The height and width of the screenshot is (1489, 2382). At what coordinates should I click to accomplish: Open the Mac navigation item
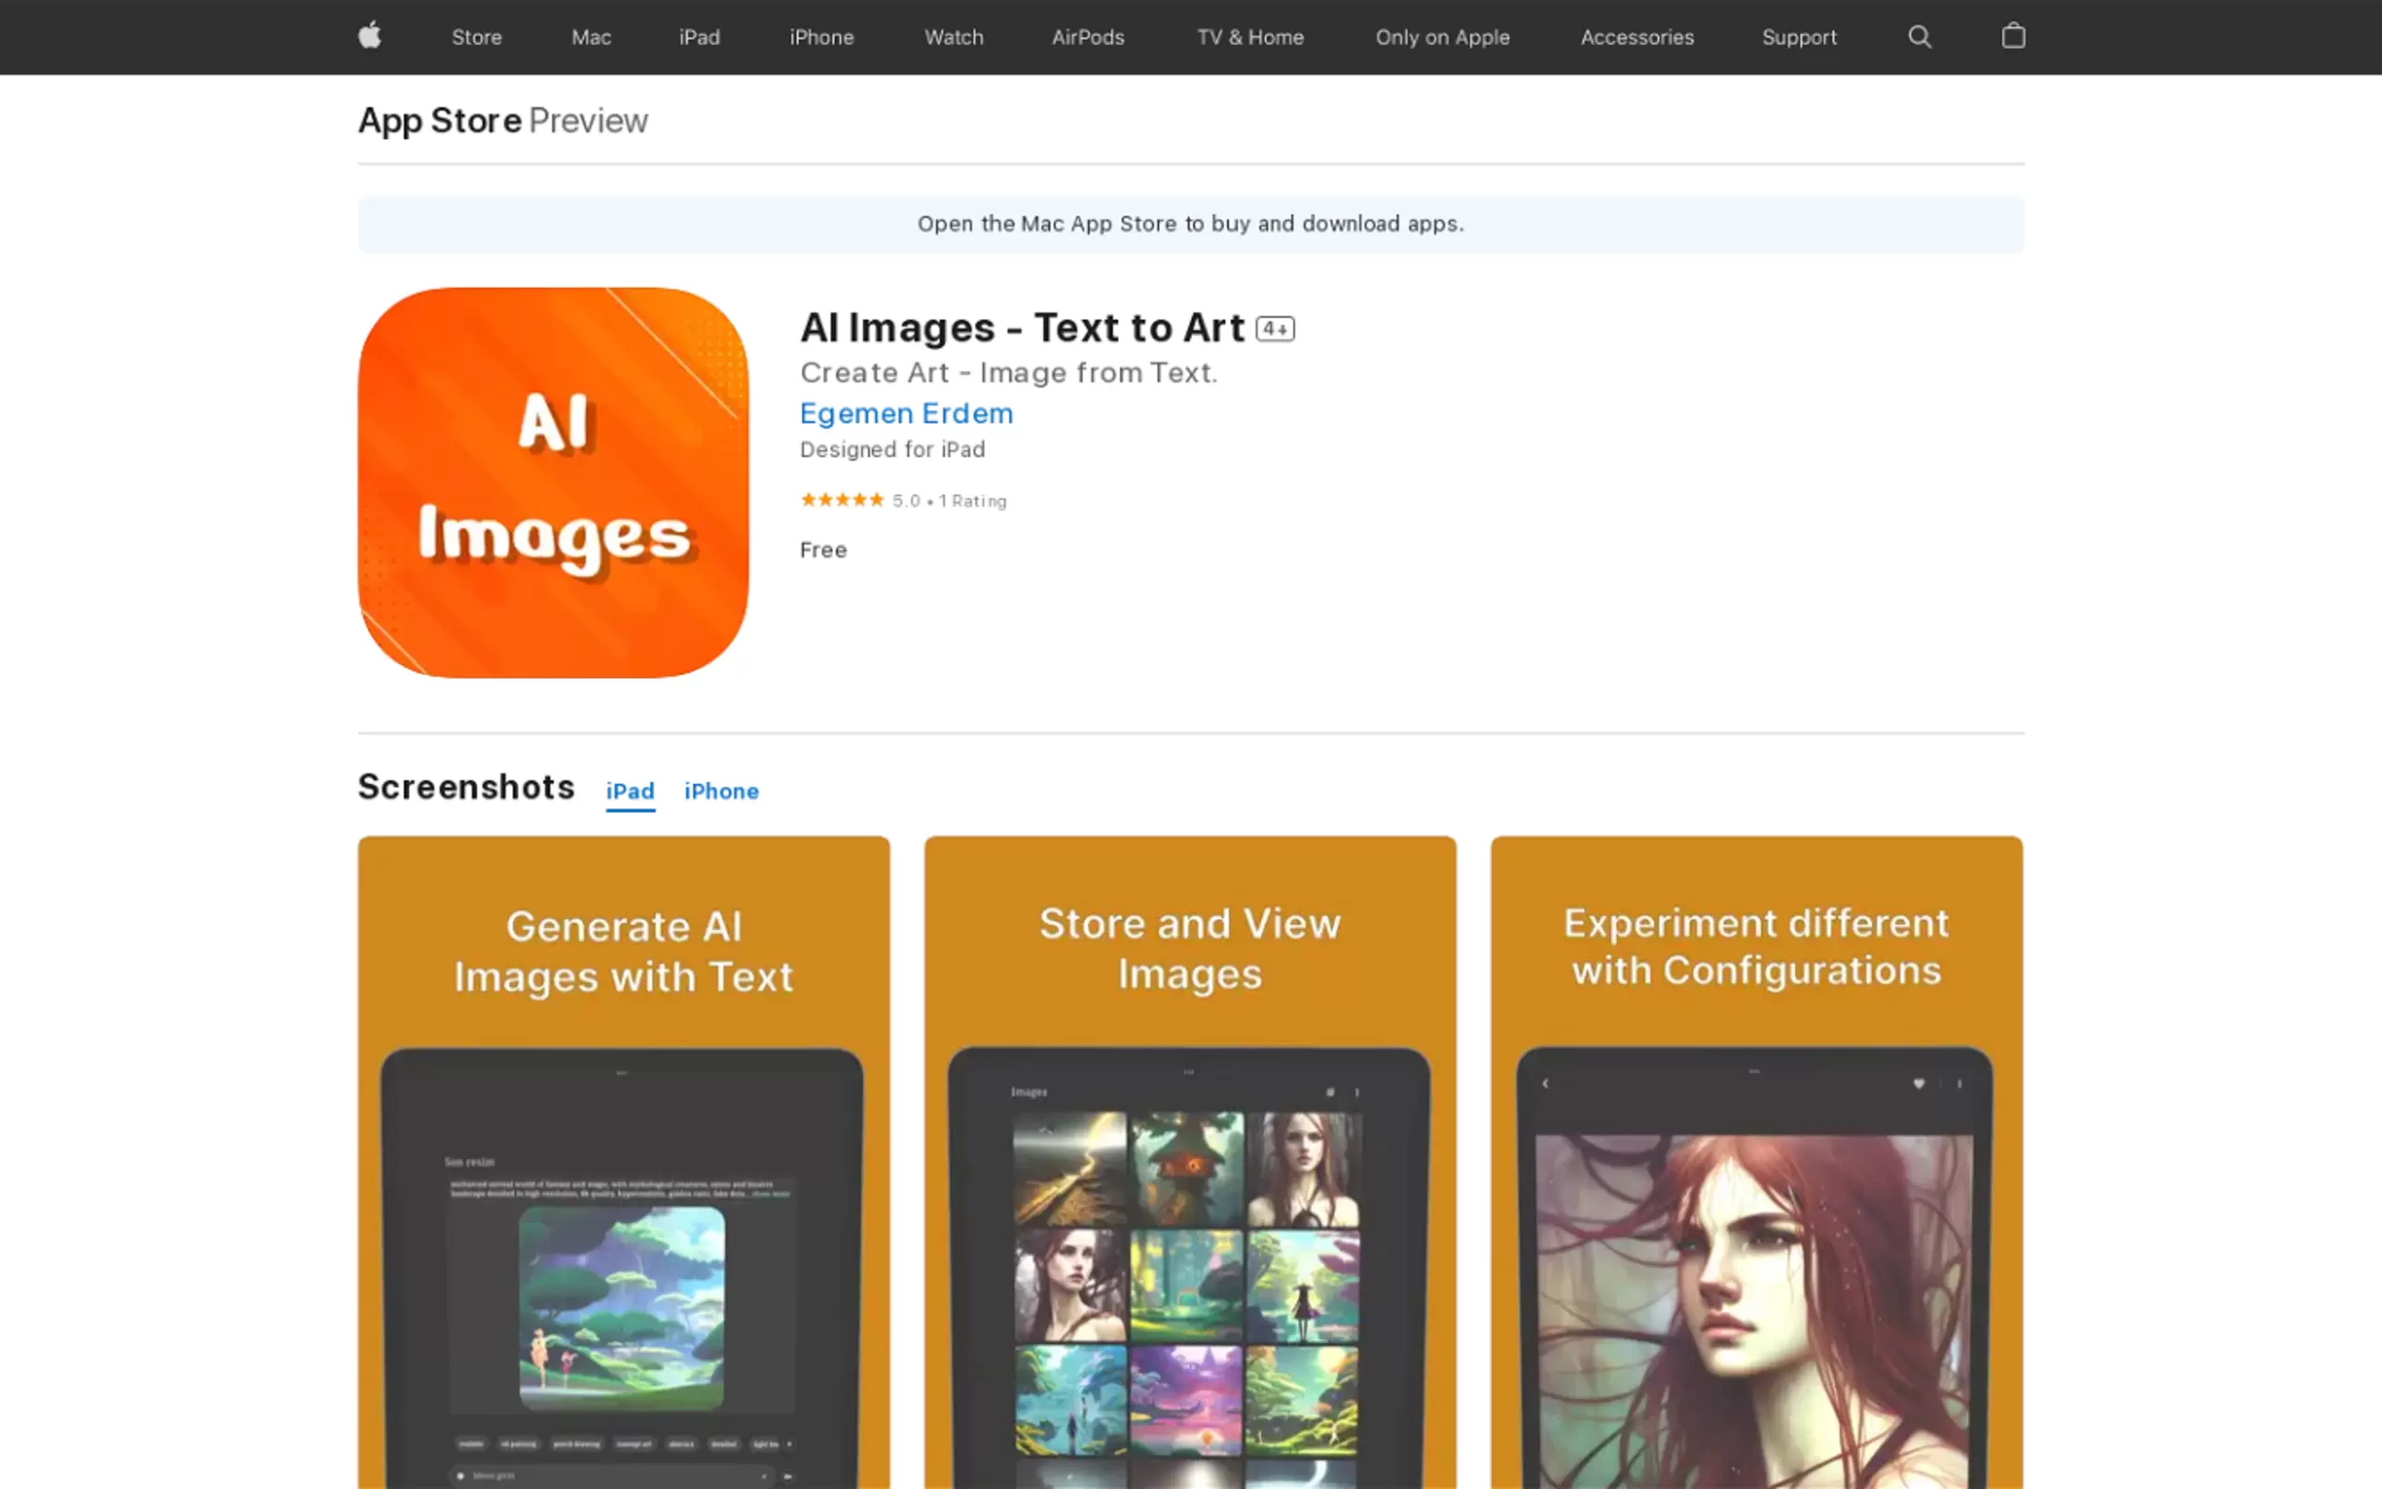(591, 38)
